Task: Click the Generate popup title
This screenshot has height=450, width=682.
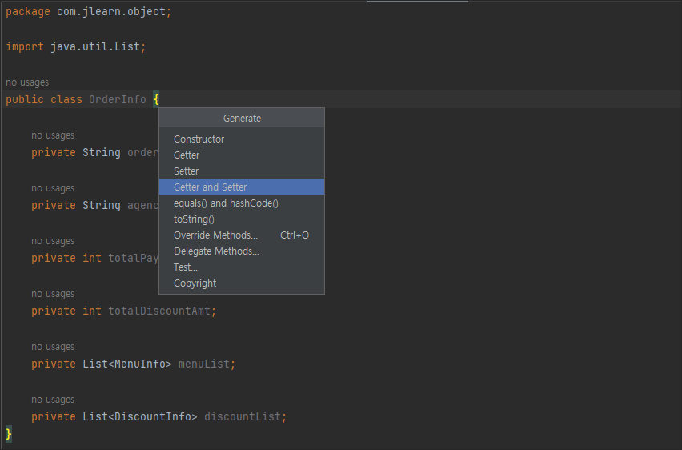Action: pos(242,119)
